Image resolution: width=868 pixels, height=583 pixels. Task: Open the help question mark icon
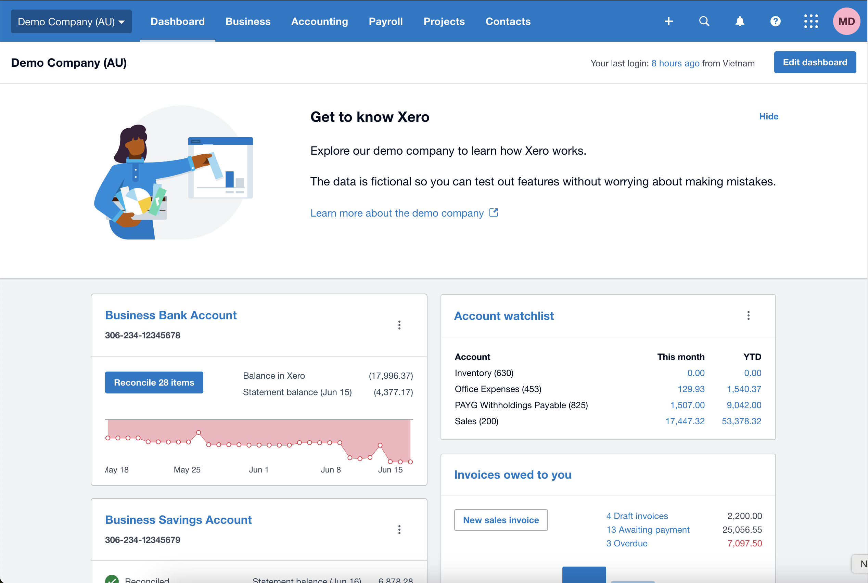coord(775,21)
